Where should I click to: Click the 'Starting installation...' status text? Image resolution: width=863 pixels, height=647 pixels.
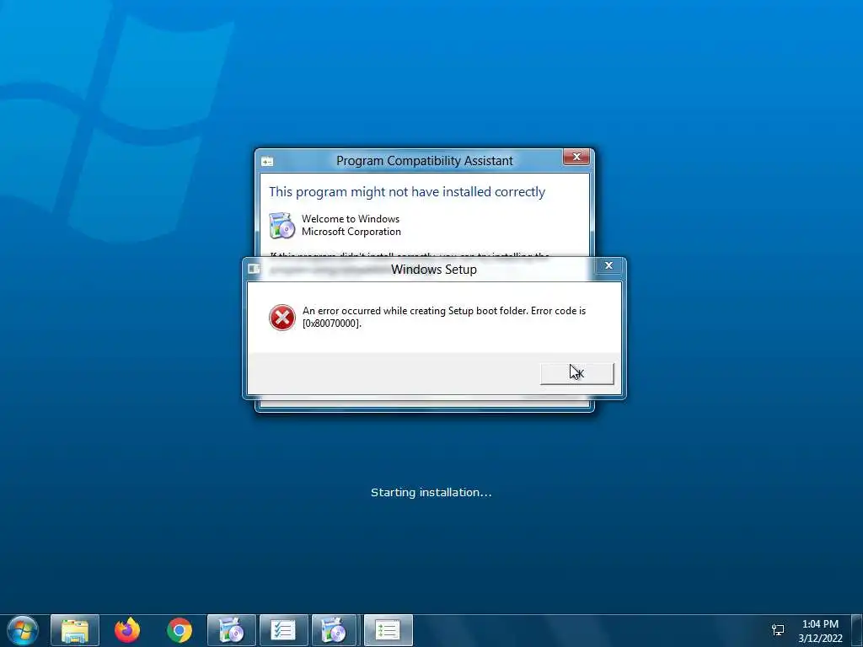coord(431,492)
